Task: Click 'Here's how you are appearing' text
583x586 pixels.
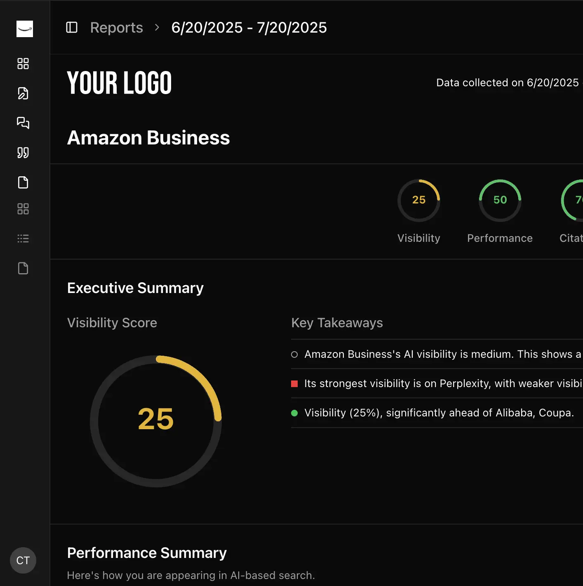Action: coord(191,575)
